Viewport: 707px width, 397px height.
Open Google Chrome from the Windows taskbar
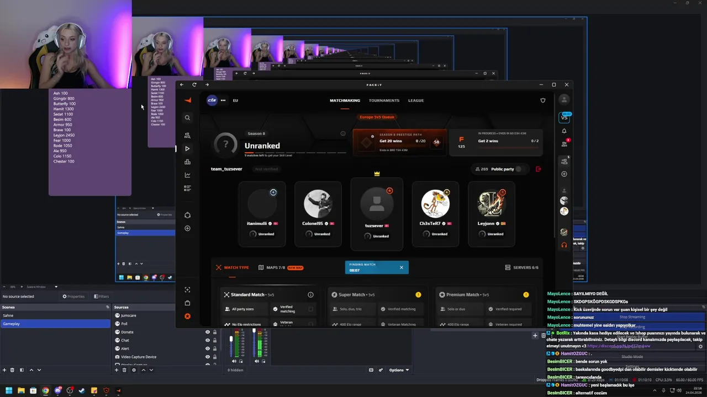coord(45,390)
